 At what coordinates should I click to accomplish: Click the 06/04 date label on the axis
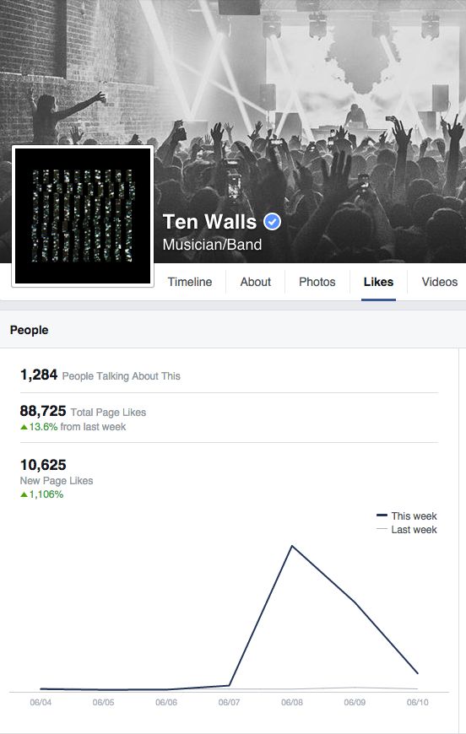41,702
